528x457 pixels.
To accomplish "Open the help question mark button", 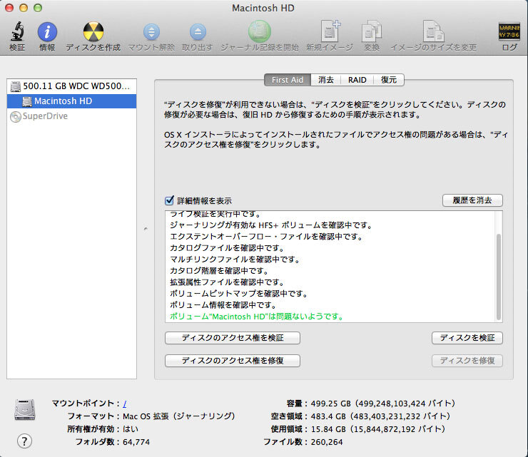I will (x=24, y=441).
